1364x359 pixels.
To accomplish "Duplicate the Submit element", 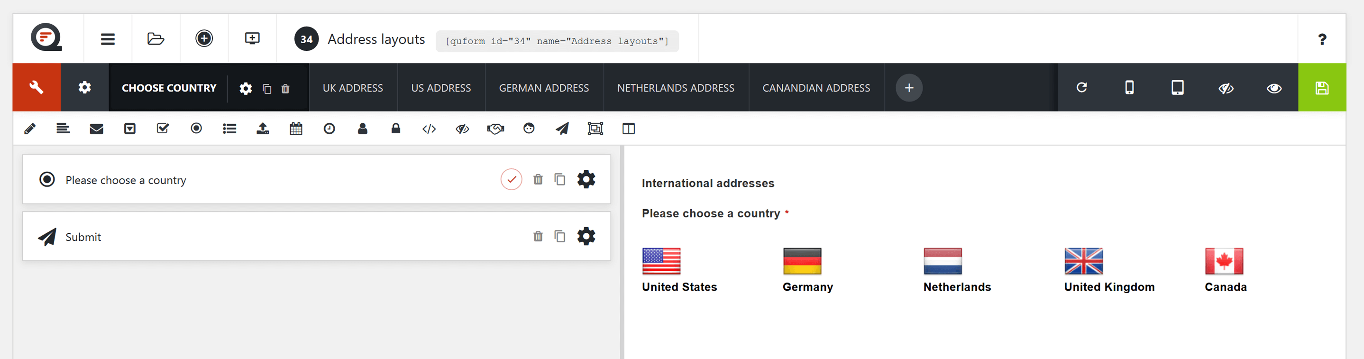I will click(x=560, y=236).
